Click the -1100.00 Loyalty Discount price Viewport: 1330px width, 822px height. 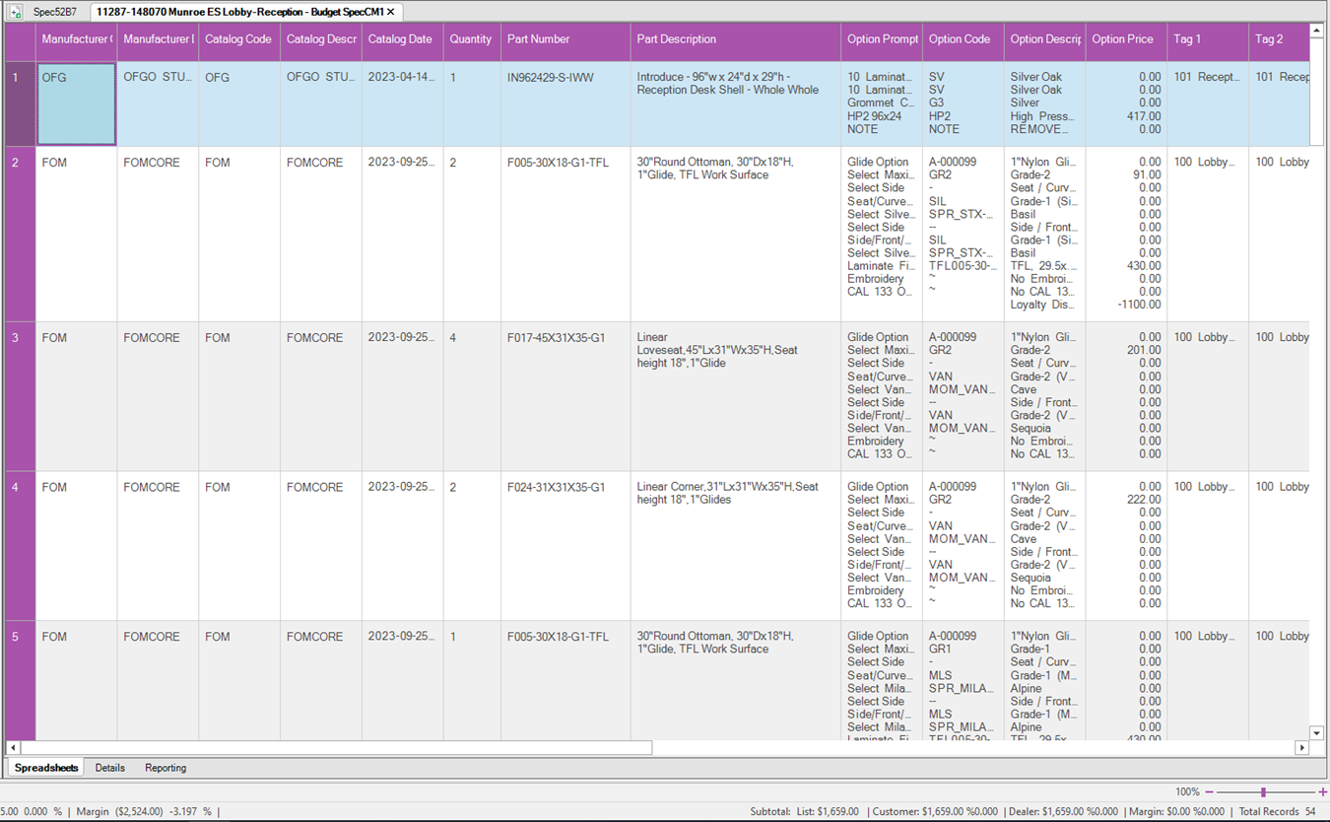(1140, 305)
